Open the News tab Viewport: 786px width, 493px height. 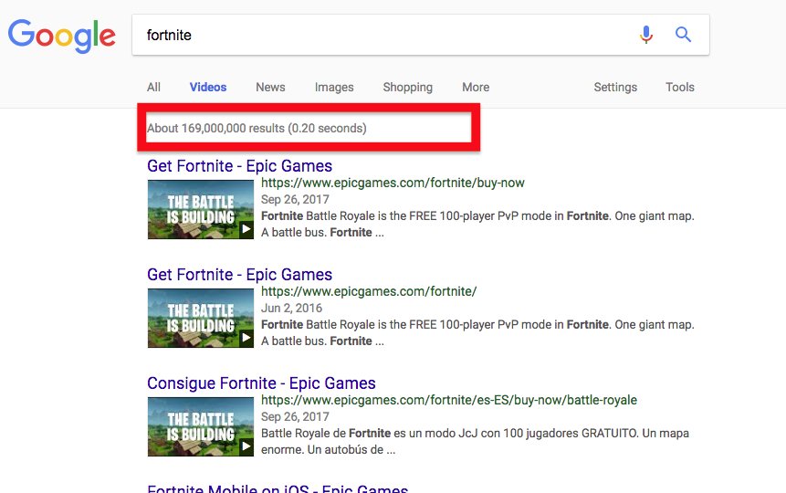click(270, 87)
